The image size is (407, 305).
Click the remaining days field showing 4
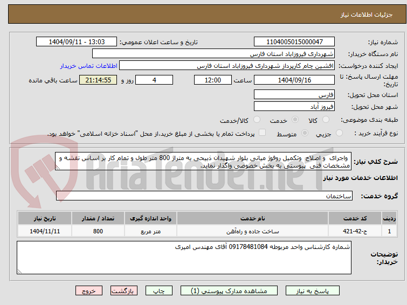pyautogui.click(x=154, y=80)
